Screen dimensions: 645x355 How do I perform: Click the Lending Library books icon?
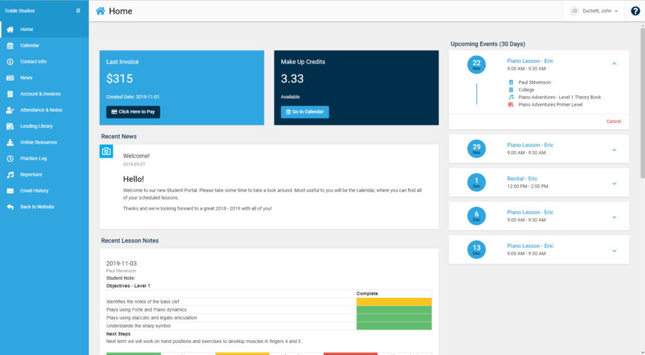(x=10, y=126)
